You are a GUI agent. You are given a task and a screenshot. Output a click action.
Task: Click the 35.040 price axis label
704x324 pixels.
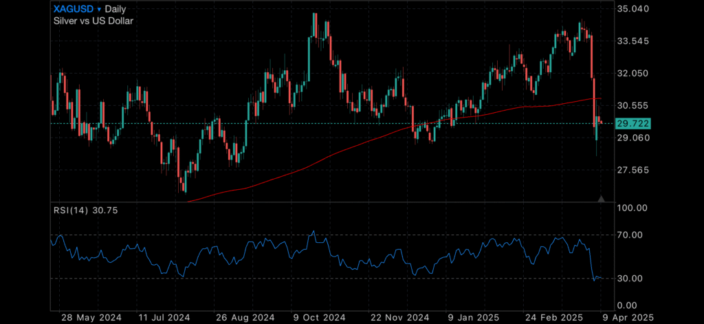tap(633, 9)
